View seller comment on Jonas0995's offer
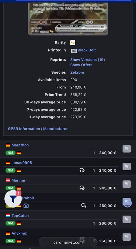 pos(82,170)
